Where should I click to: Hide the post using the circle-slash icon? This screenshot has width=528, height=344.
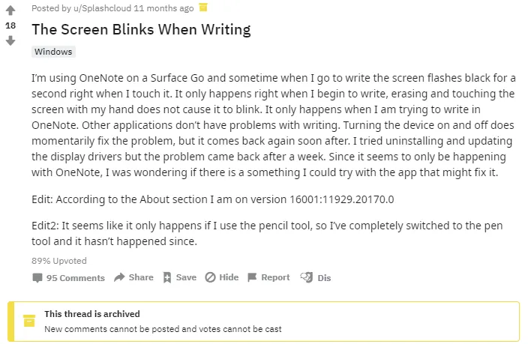[x=210, y=277]
